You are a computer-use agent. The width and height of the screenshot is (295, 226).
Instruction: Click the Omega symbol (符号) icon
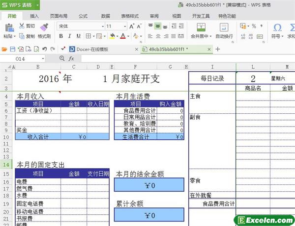(277, 28)
